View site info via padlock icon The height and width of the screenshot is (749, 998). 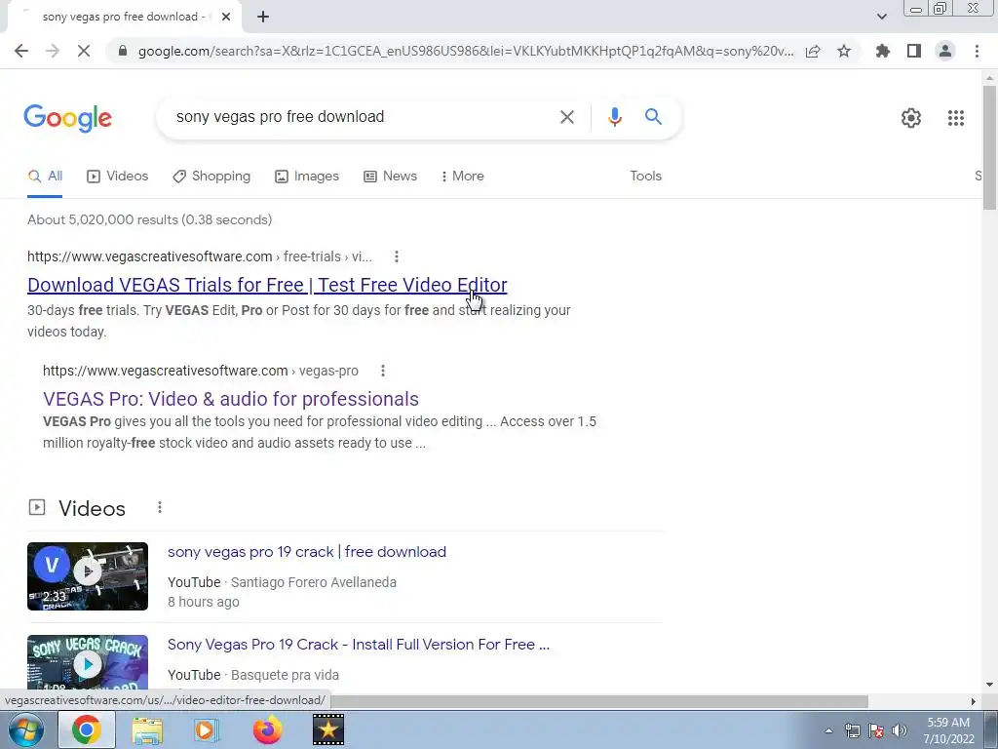tap(123, 51)
